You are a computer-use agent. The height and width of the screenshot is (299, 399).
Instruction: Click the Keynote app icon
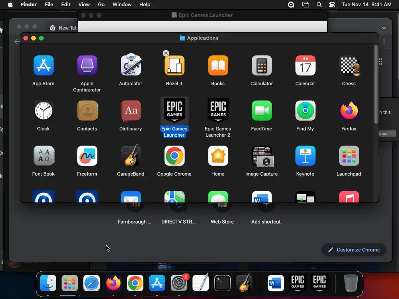(x=305, y=156)
